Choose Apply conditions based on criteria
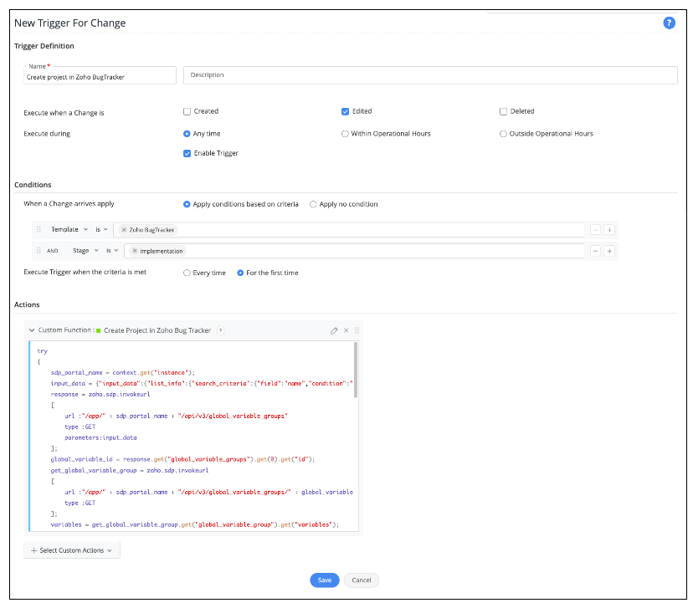This screenshot has width=693, height=608. 187,204
